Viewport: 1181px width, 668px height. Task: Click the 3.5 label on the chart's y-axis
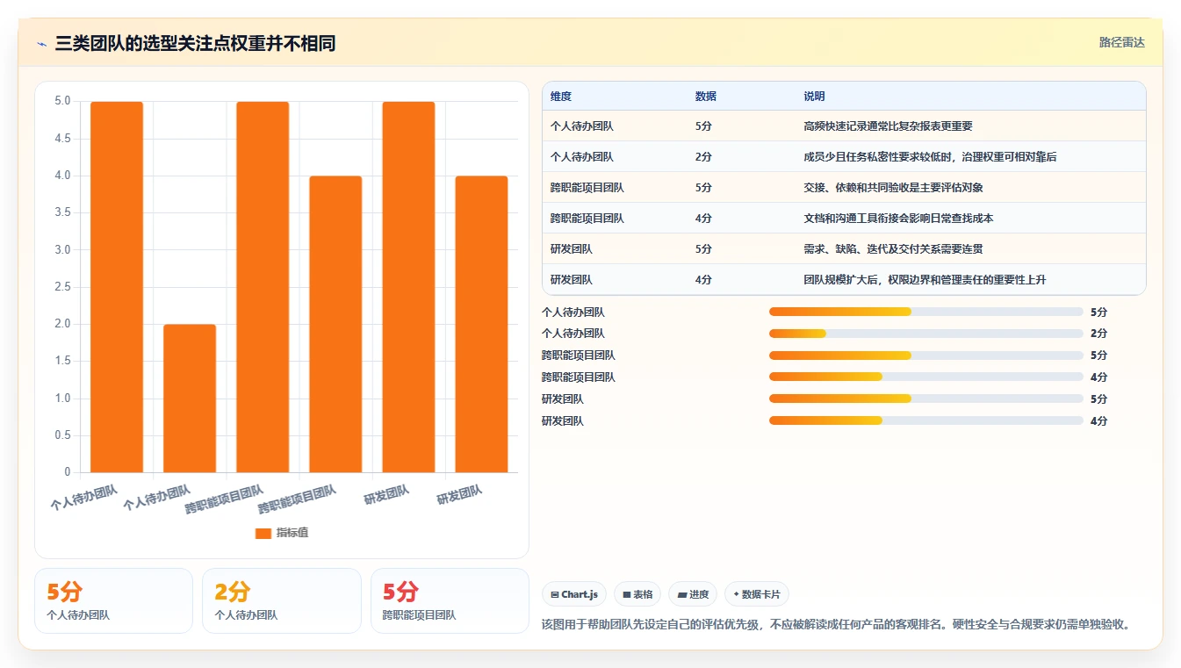62,212
